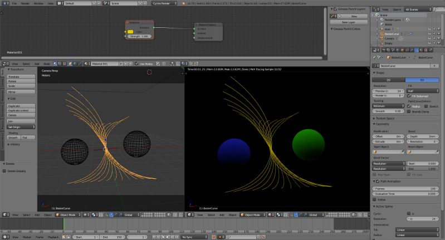Open the timeline's editor type icon
Screen dimensions: 445x240
(6, 237)
